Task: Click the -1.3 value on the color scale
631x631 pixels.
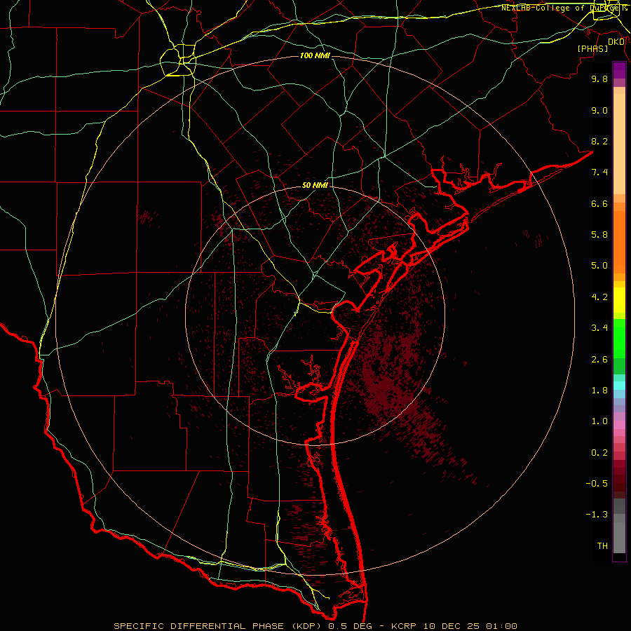Action: click(x=597, y=515)
